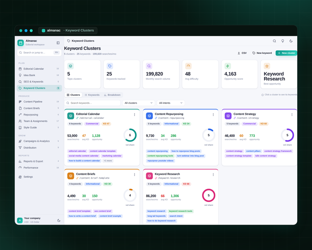312x250 pixels.
Task: Open Content Briefs card options menu
Action: pos(135,175)
